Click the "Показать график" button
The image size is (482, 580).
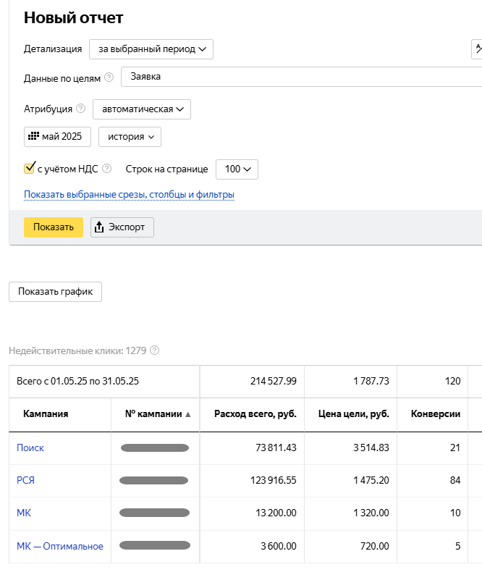55,291
